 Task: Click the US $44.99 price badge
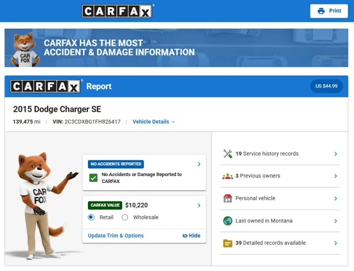click(x=326, y=86)
